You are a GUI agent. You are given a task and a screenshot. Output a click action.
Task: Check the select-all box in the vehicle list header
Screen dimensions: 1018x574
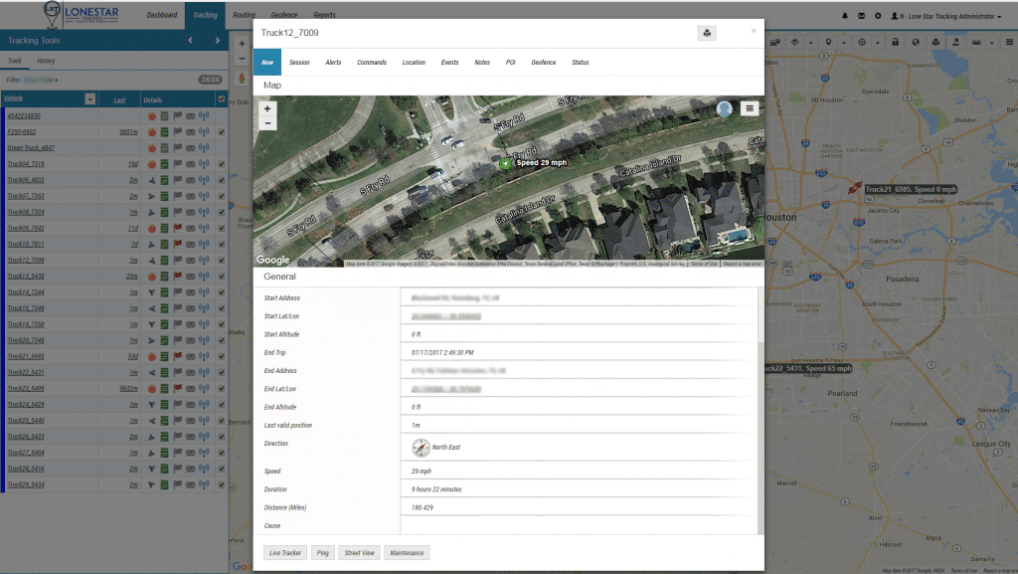[x=222, y=98]
